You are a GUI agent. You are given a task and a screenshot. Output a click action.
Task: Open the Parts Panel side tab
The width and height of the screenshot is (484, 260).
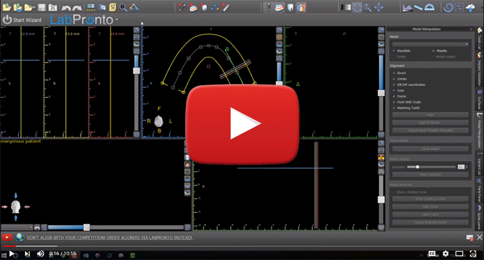[479, 189]
